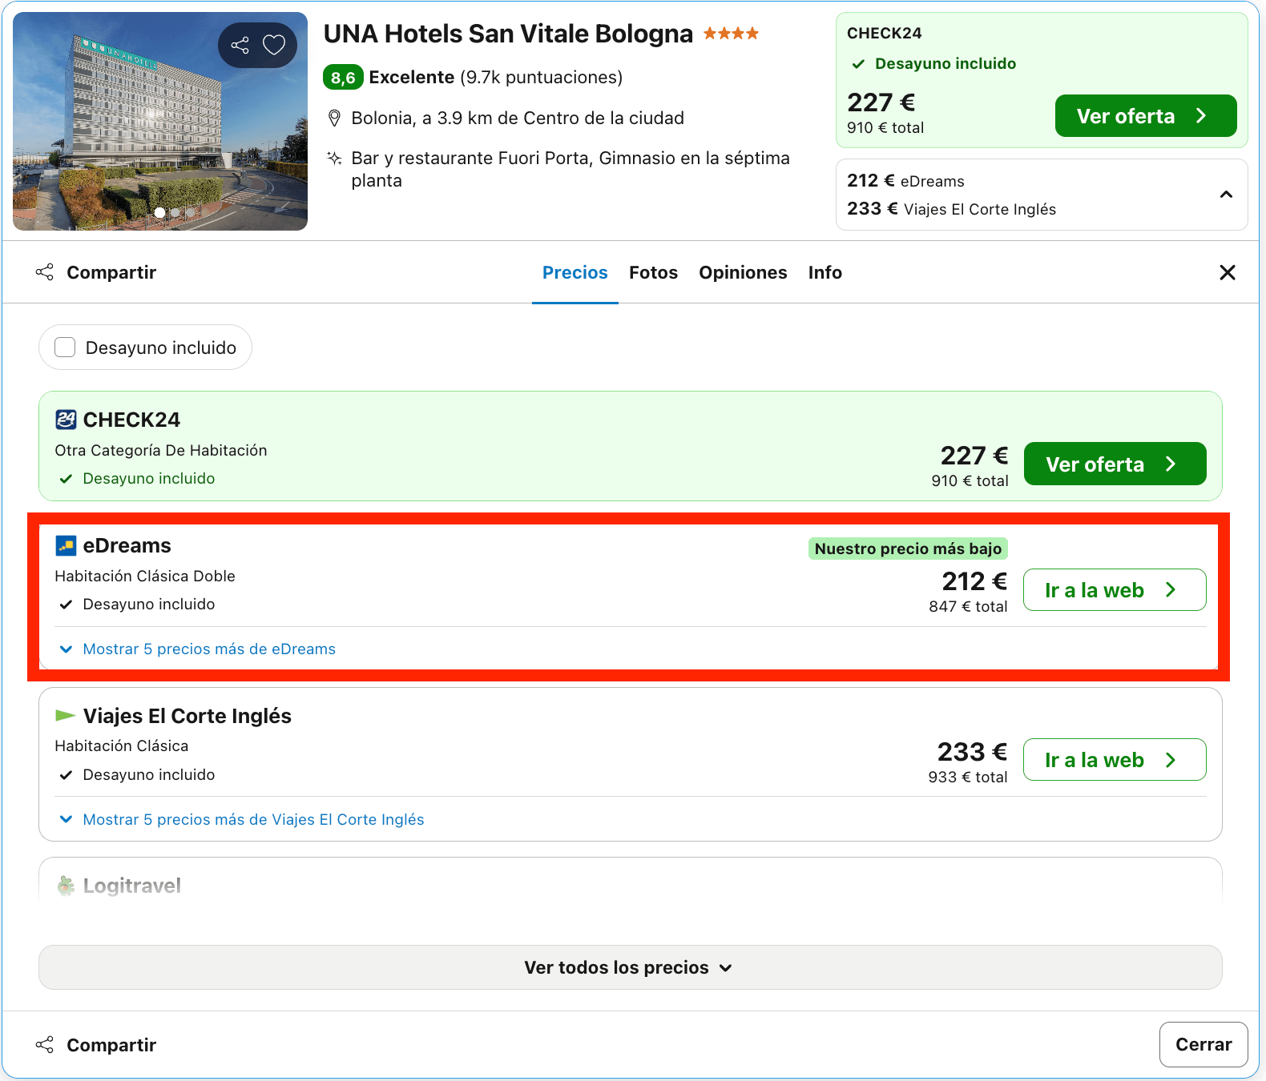Click the location pin icon near Bolonia
This screenshot has width=1266, height=1081.
pos(335,119)
